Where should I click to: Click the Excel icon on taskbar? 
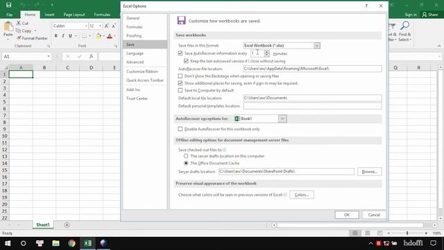click(x=88, y=243)
